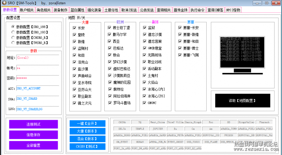282x155 pixels.
Task: Open the 土豪任性 tab
Action: 111,10
